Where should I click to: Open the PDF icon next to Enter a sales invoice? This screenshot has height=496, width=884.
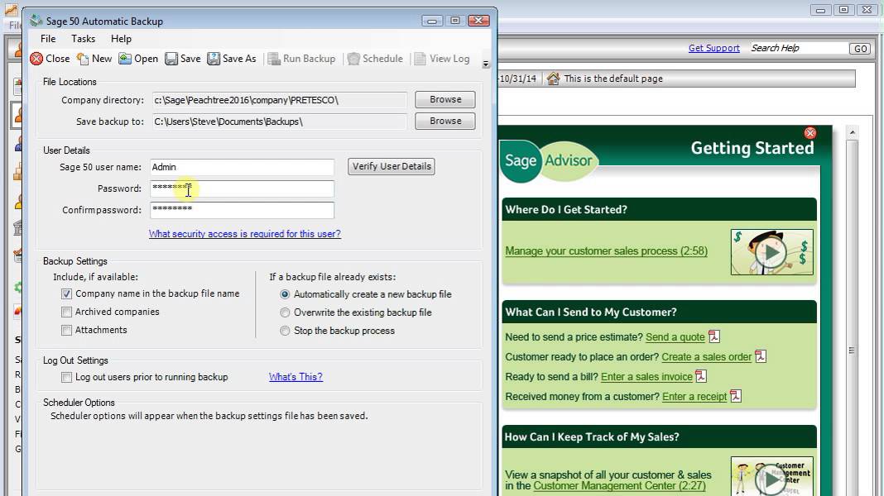701,376
